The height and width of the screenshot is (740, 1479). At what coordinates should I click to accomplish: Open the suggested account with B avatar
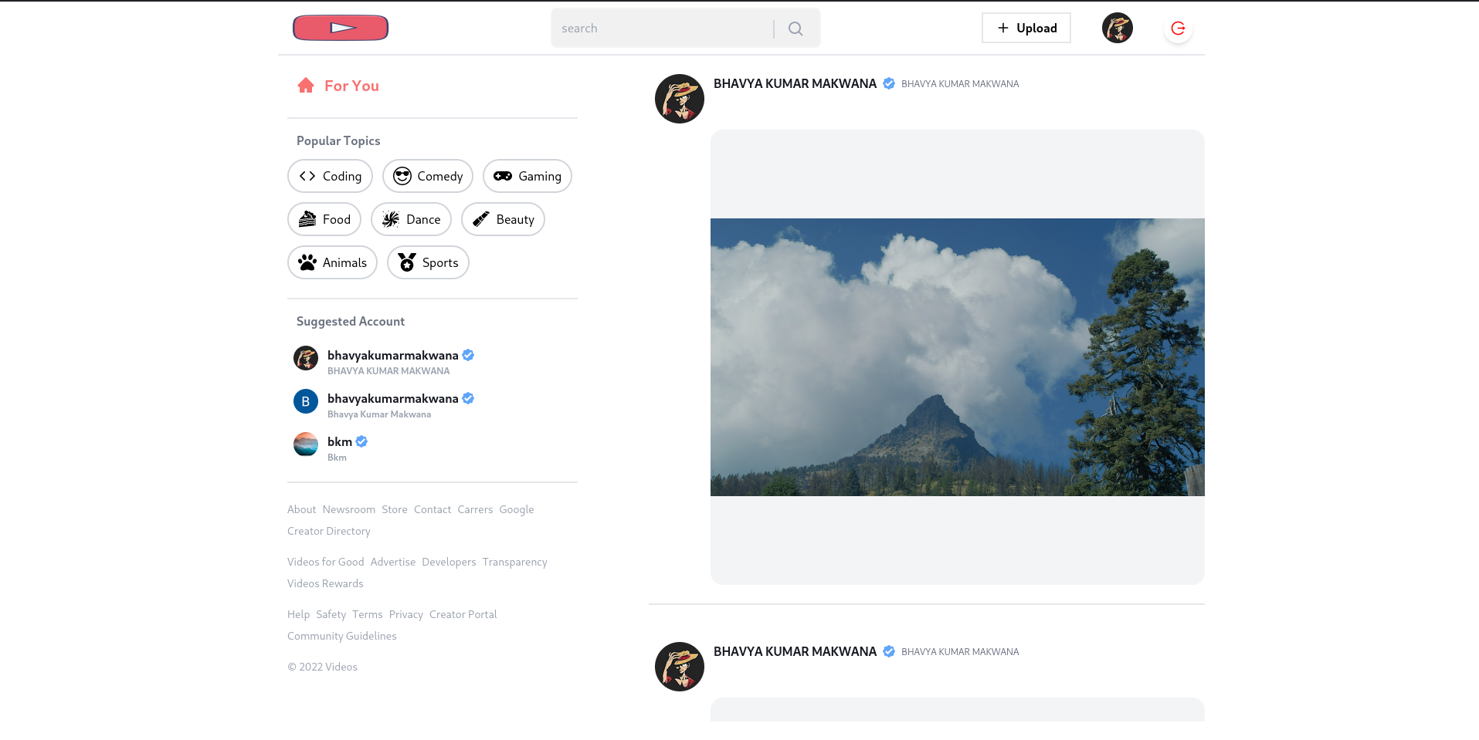[x=384, y=404]
